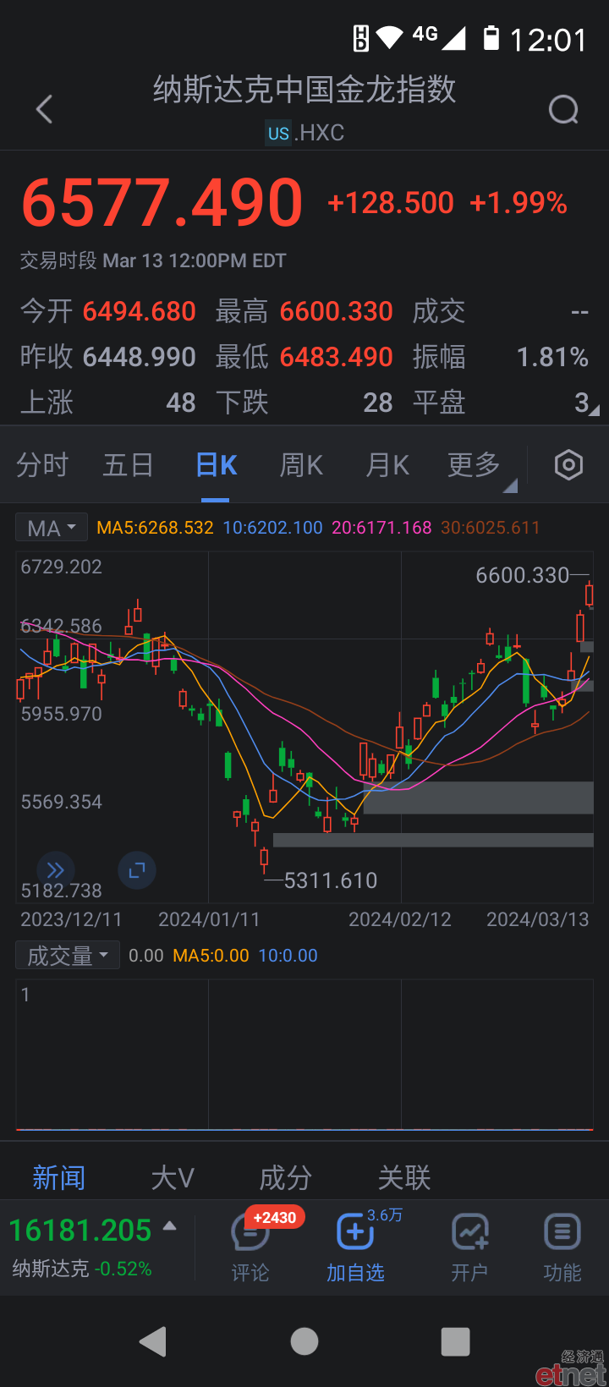
Task: Tap the amplitude value 1.81%
Action: 553,357
